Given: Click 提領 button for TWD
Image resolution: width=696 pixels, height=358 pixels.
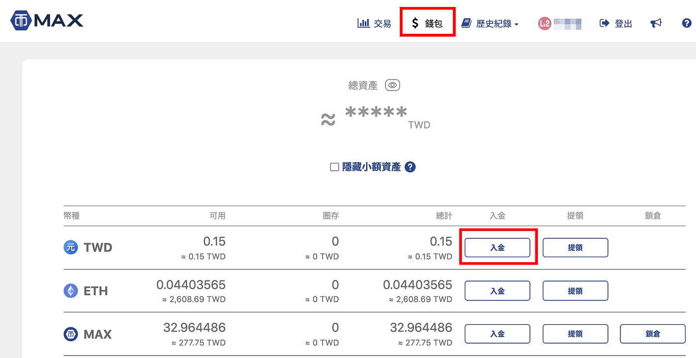Looking at the screenshot, I should (x=575, y=247).
